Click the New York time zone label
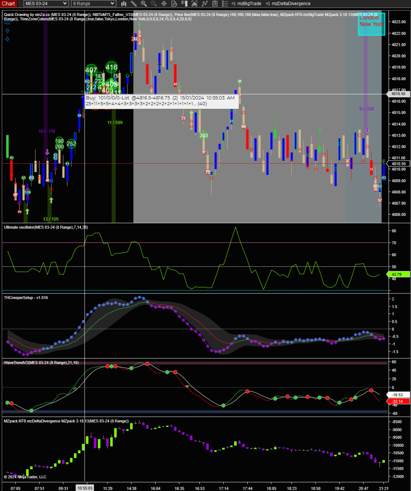411x491 pixels. pyautogui.click(x=371, y=24)
